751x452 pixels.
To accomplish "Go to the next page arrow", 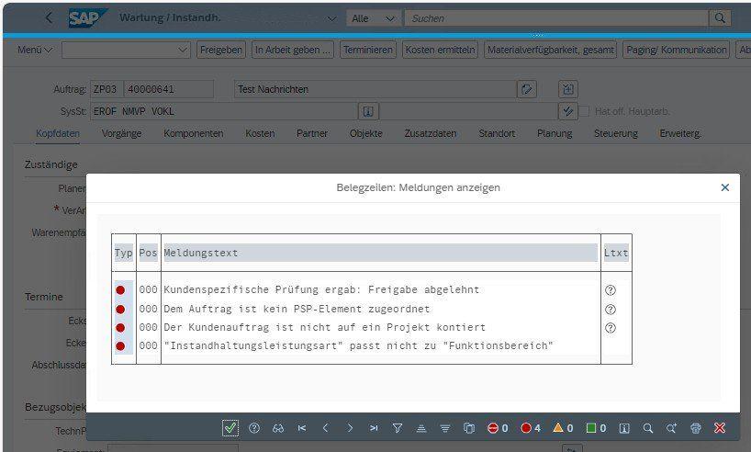I will click(350, 428).
